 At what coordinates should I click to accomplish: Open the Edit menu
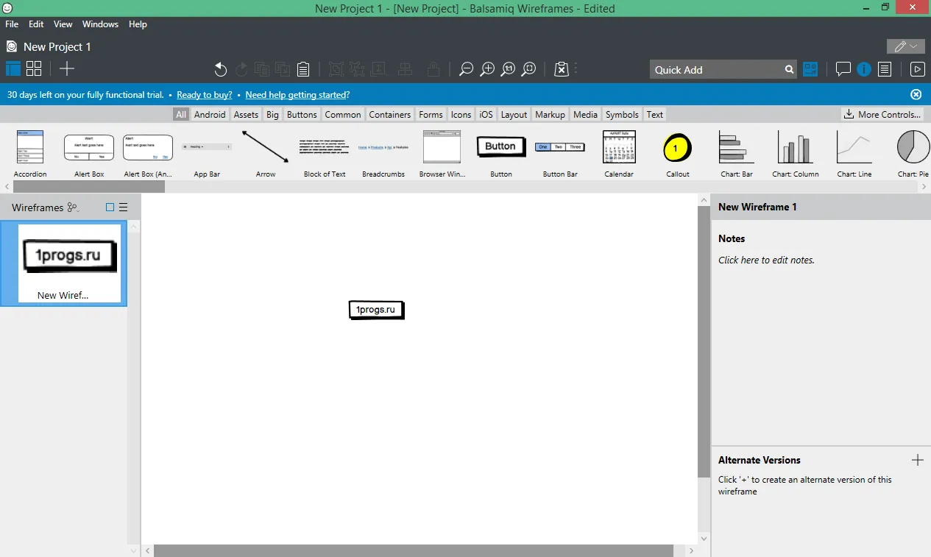pyautogui.click(x=36, y=24)
